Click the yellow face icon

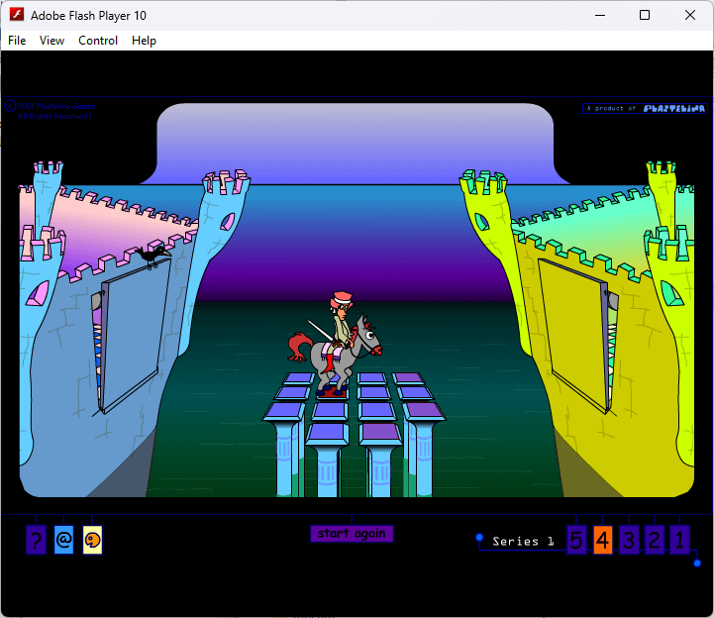(x=92, y=540)
